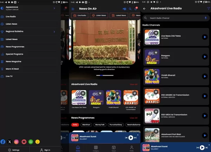Go back from Akashvani Live Radio screen
This screenshot has width=211, height=152.
145,8
